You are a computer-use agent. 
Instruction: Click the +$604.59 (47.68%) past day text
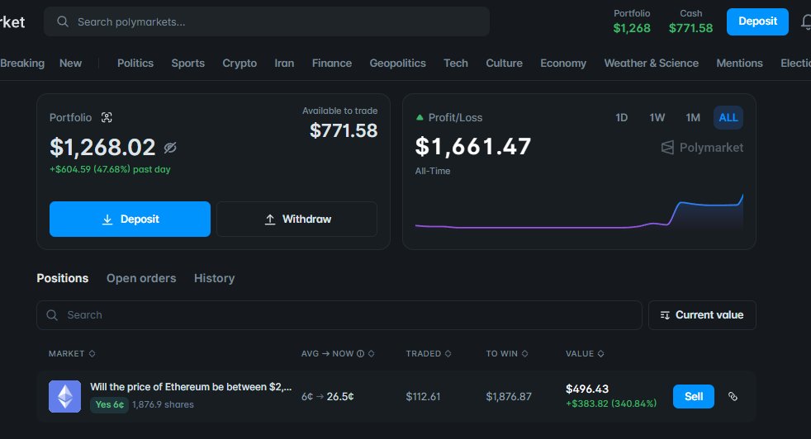coord(110,169)
